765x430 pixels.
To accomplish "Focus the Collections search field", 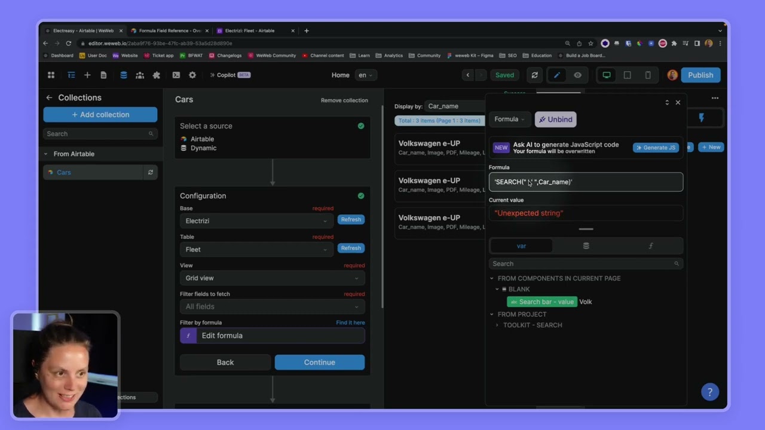I will coord(100,134).
